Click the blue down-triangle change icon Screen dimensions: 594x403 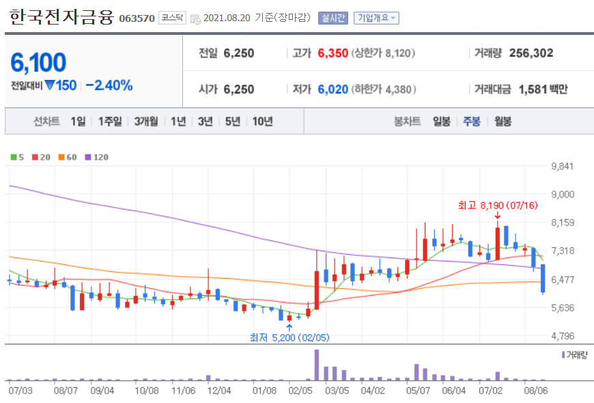coord(50,85)
